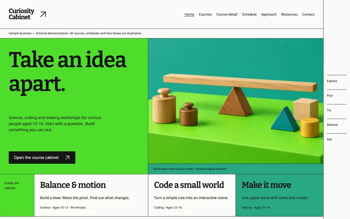
Task: Go to the Contact page
Action: click(308, 14)
